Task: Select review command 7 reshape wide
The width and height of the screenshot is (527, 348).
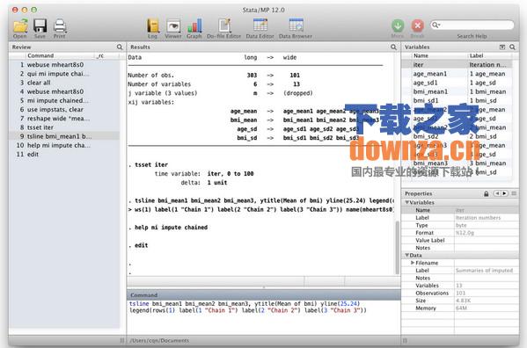Action: pyautogui.click(x=64, y=119)
